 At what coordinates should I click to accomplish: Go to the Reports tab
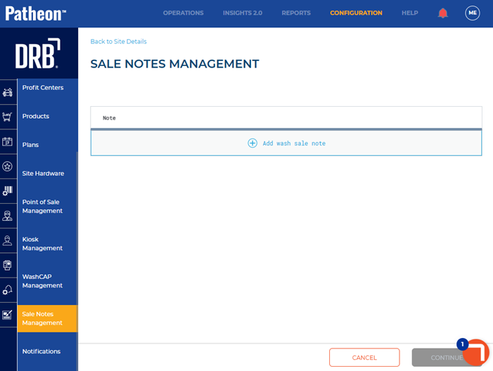(x=296, y=13)
